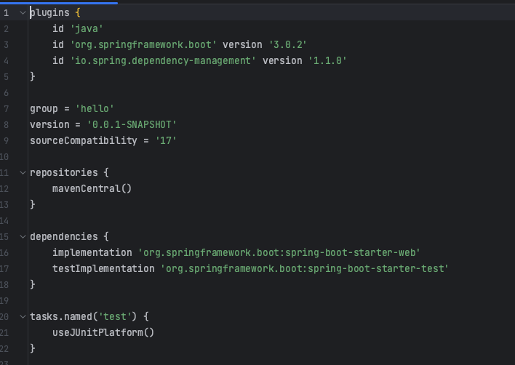Click the spring-boot-starter-test dependency string
The width and height of the screenshot is (515, 365).
coord(305,269)
